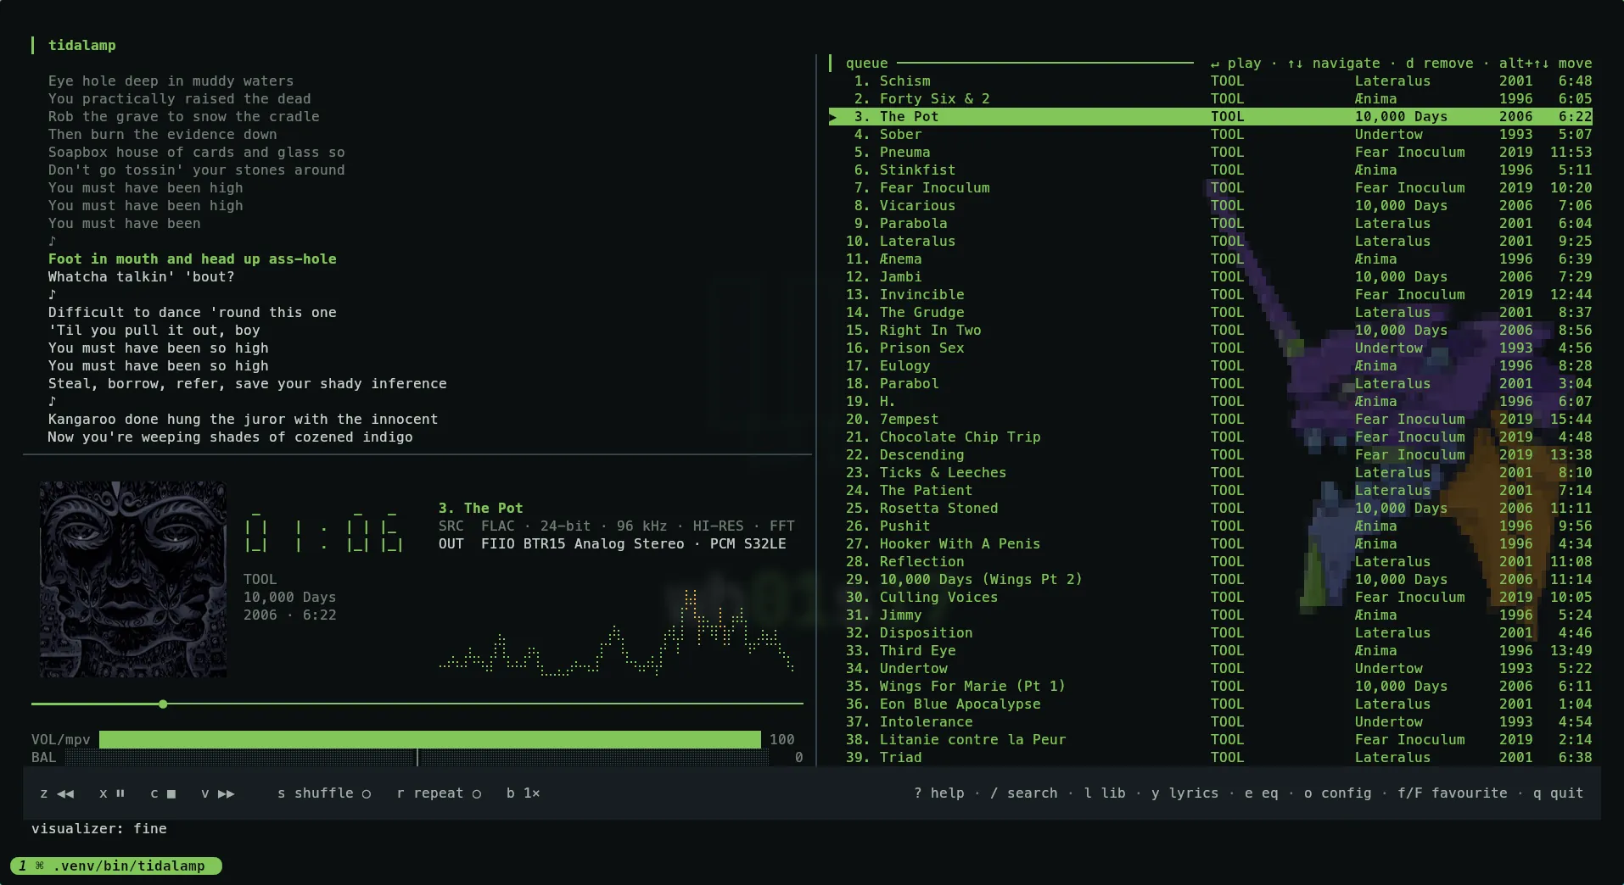Select Wings For Marie (Pt 1) track
The image size is (1624, 885).
point(1211,687)
